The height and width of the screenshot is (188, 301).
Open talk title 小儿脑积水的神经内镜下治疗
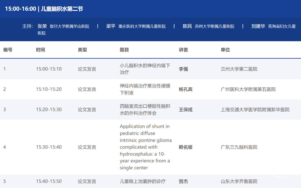[145, 69]
